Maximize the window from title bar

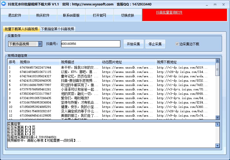click(215, 5)
